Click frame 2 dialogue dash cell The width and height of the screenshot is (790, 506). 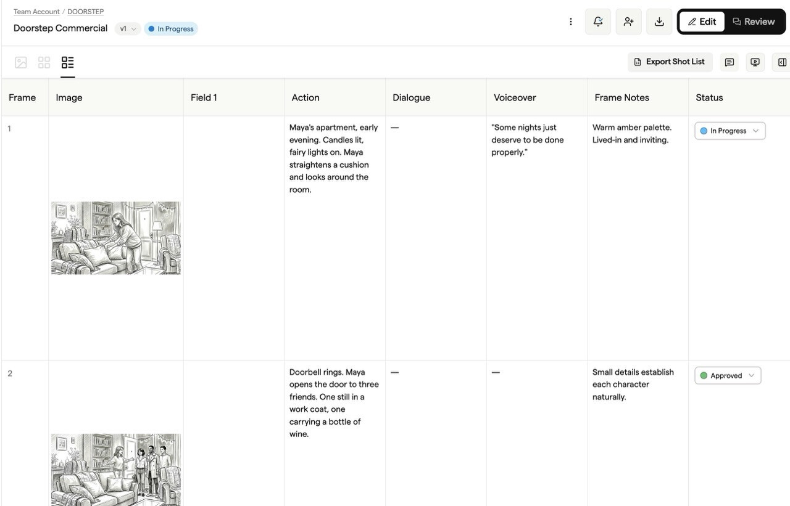436,433
